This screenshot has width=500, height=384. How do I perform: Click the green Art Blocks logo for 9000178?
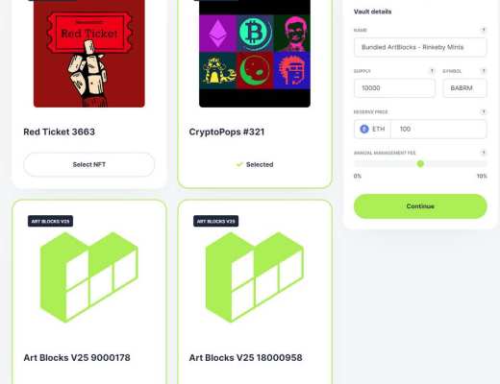click(89, 276)
